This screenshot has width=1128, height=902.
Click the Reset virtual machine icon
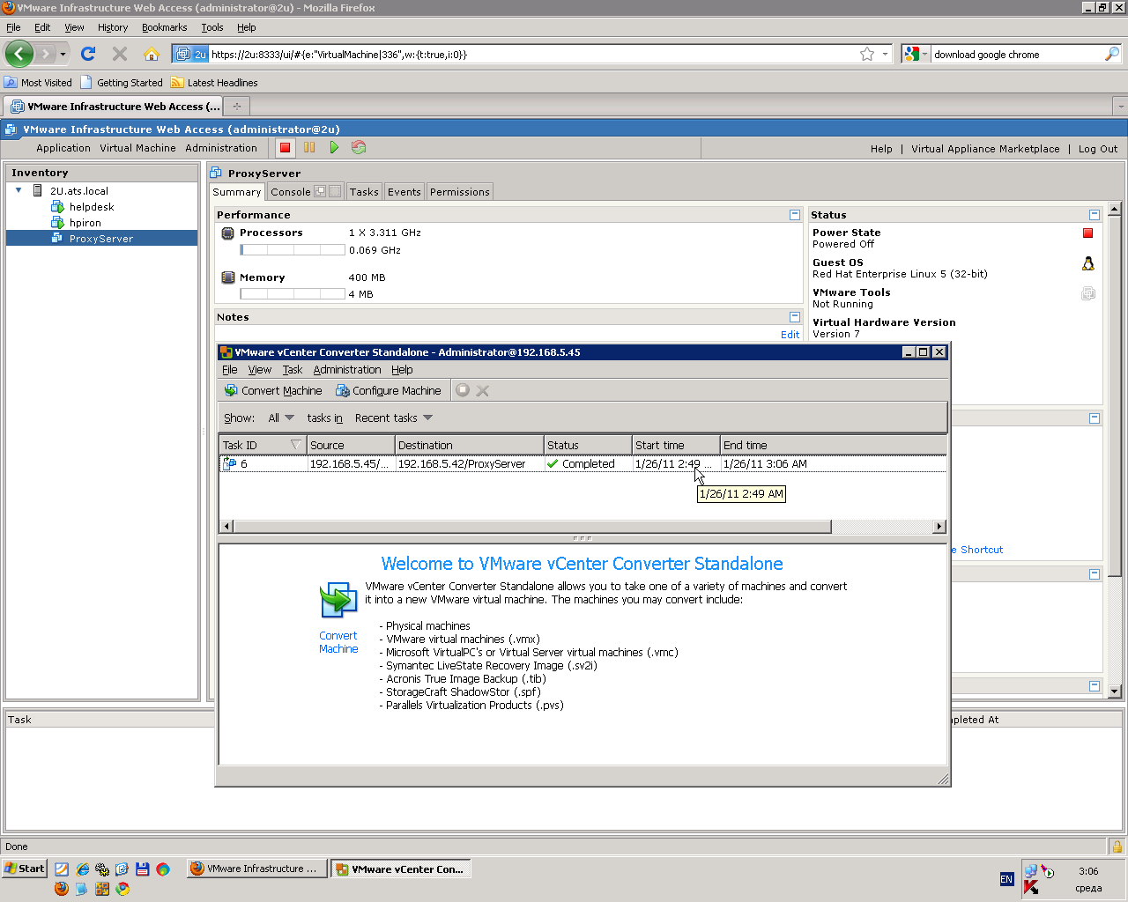[359, 148]
